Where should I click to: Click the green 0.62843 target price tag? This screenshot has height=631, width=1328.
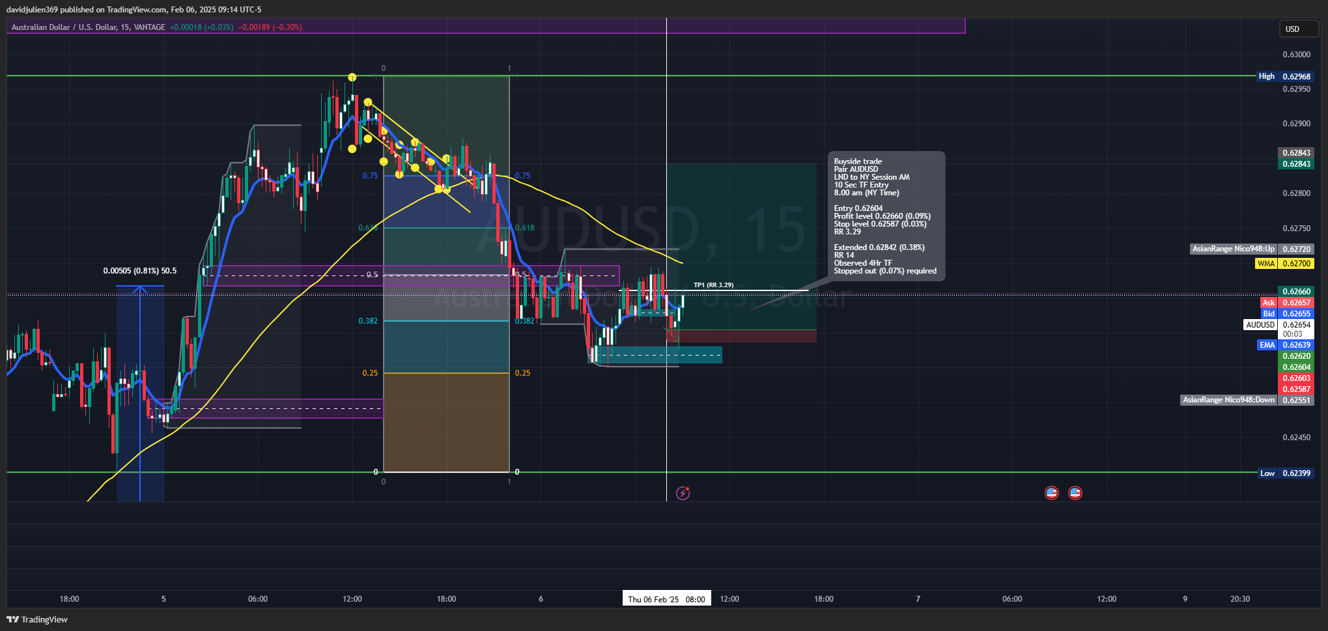coord(1296,163)
